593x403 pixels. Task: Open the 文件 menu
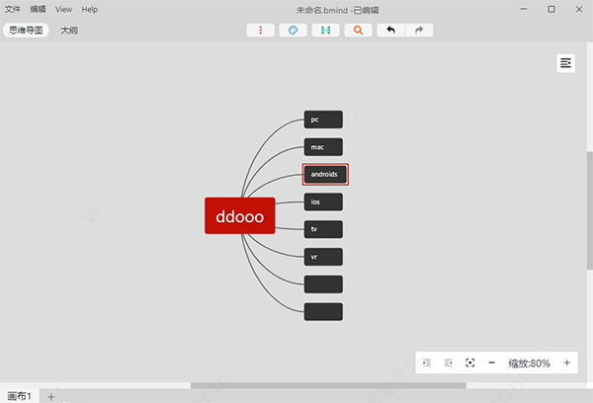pyautogui.click(x=13, y=9)
